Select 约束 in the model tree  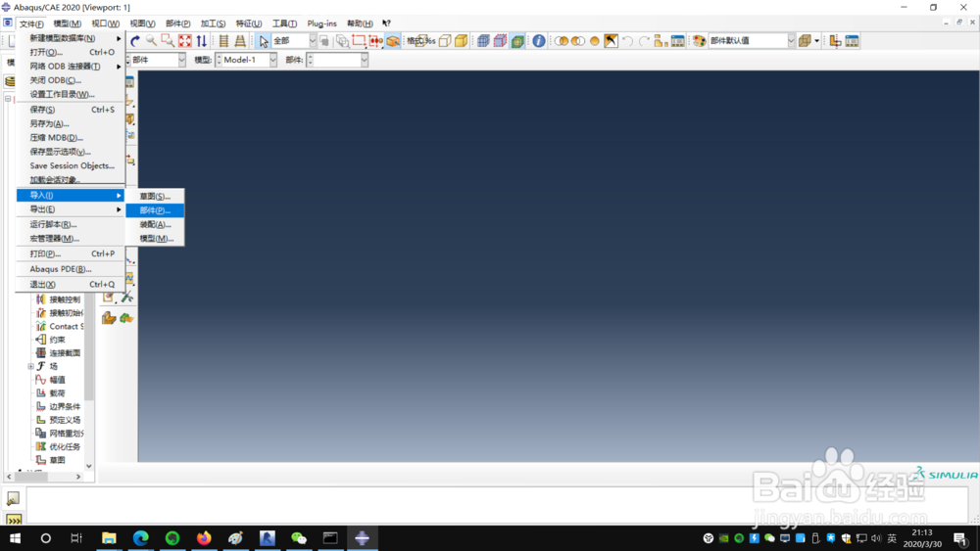[57, 340]
